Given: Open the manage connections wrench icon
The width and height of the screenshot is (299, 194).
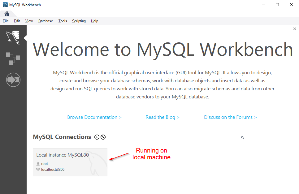Looking at the screenshot, I should tap(103, 137).
